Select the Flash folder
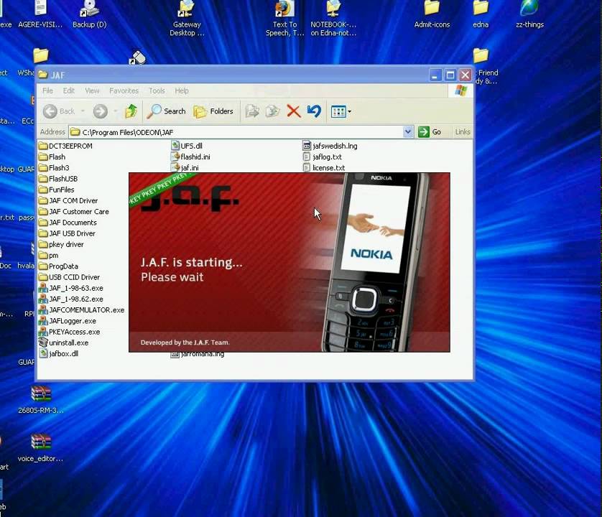Screen dimensions: 602x517 (x=52, y=157)
